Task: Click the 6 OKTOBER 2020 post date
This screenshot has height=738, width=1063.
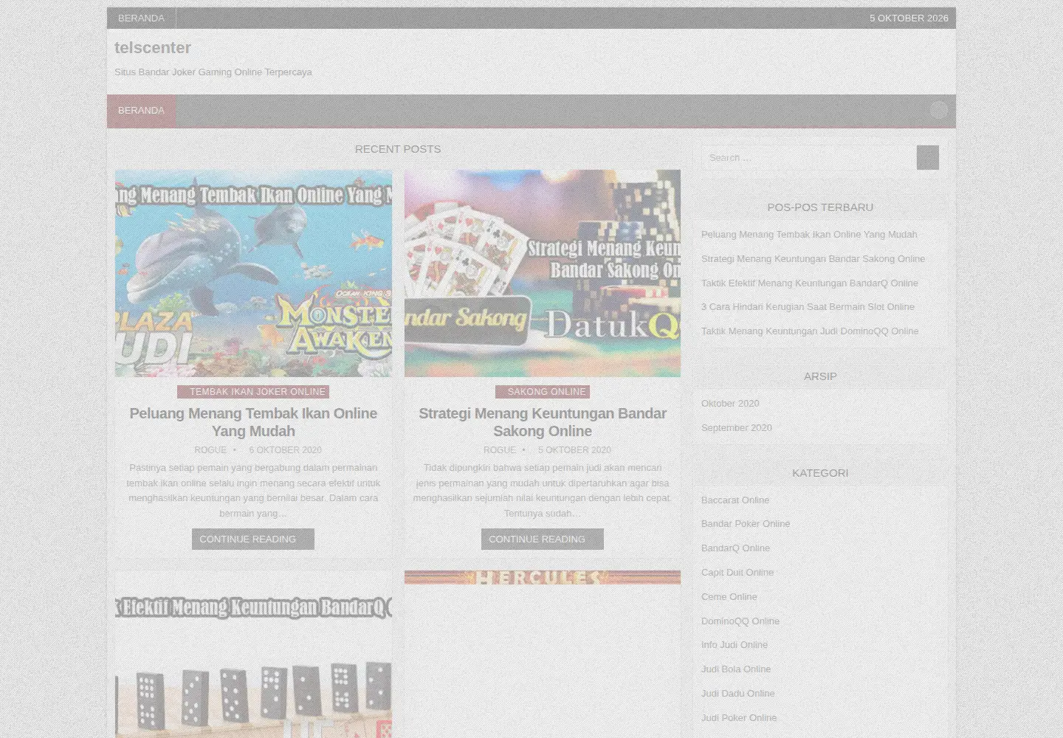Action: (x=285, y=449)
